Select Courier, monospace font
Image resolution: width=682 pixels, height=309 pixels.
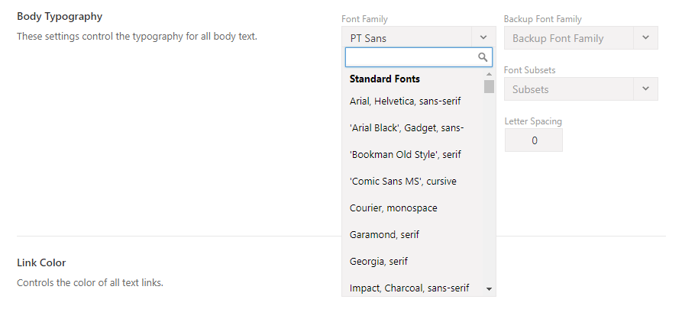click(393, 208)
